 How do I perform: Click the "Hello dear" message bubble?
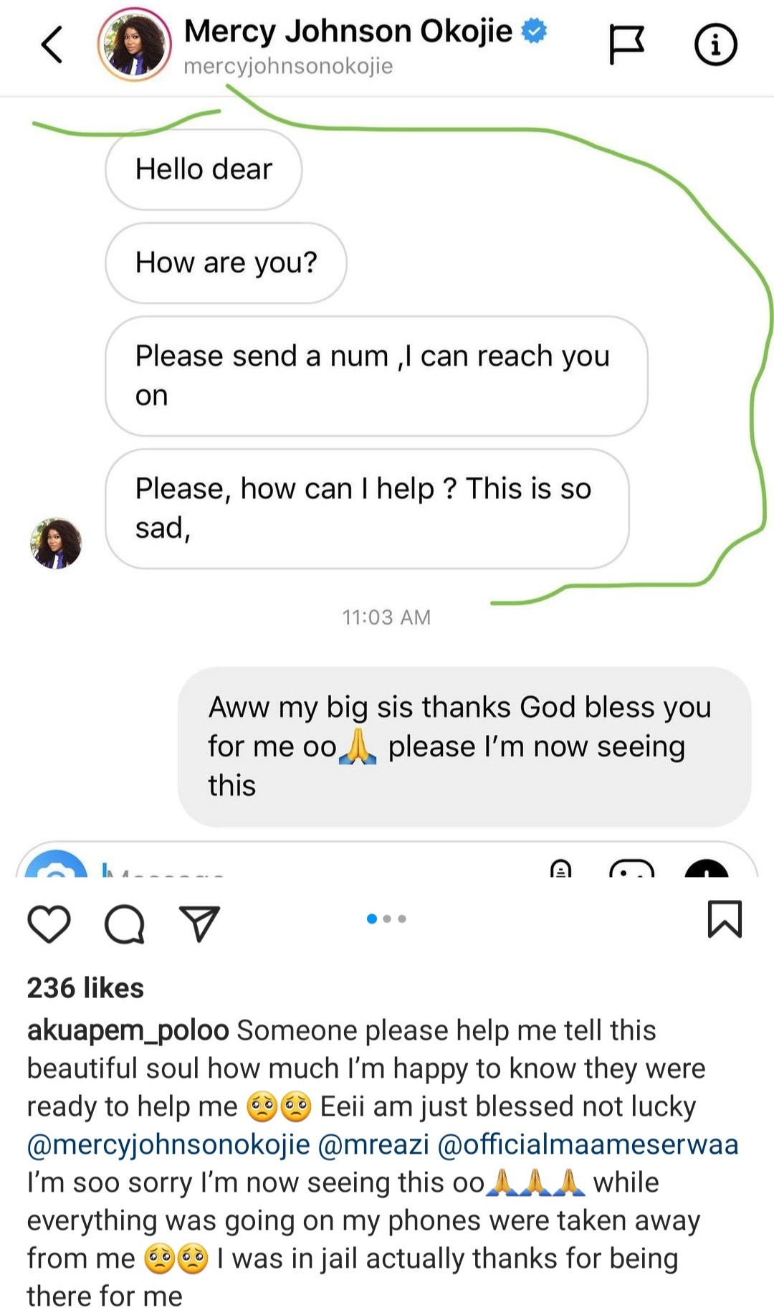point(204,170)
